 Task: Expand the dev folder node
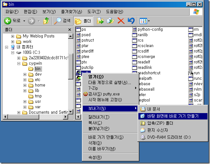point(25,75)
